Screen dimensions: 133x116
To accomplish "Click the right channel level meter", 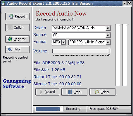I will coord(125,55).
